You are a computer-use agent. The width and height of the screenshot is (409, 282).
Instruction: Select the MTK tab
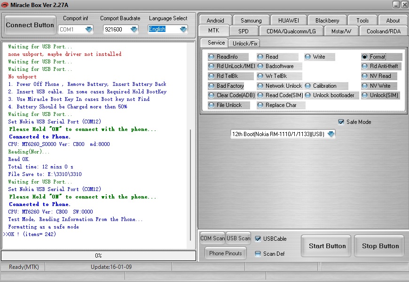(x=213, y=30)
